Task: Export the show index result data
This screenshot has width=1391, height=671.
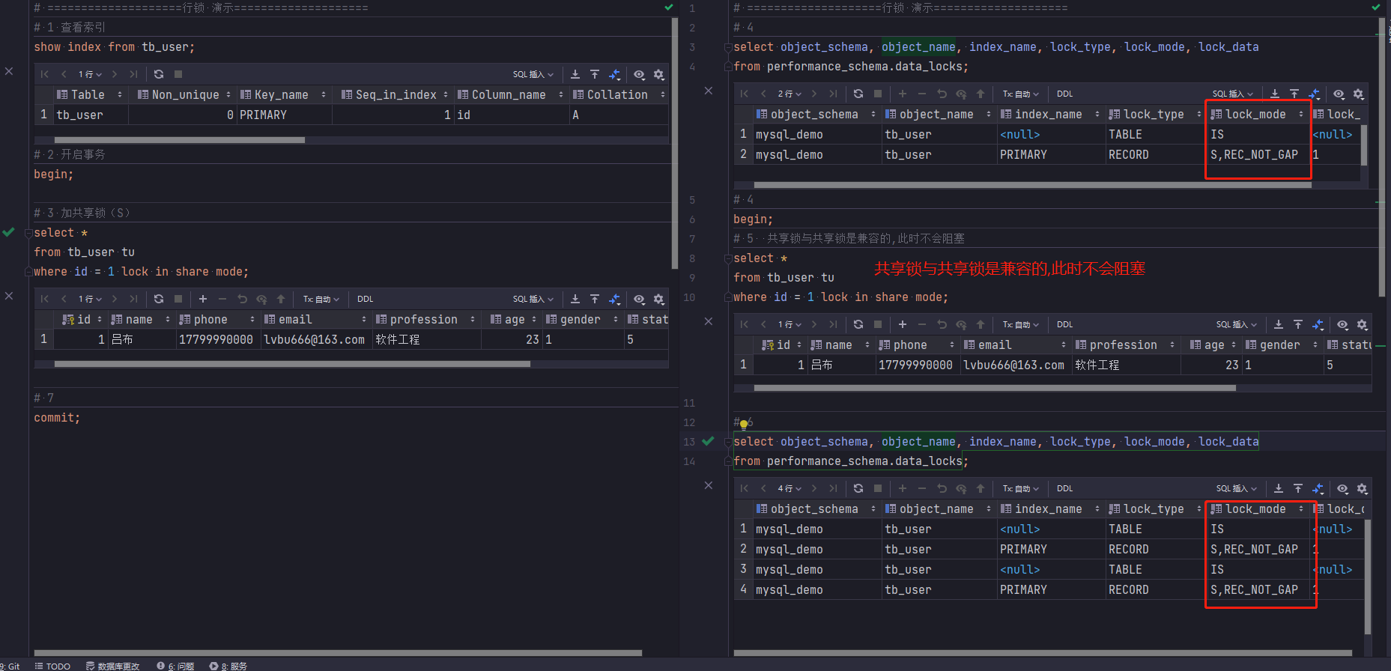Action: pos(575,74)
